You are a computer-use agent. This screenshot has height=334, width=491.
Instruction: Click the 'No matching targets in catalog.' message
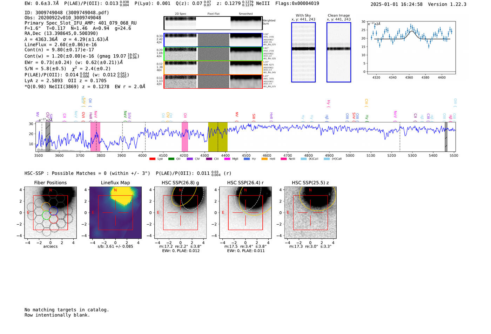click(67, 310)
